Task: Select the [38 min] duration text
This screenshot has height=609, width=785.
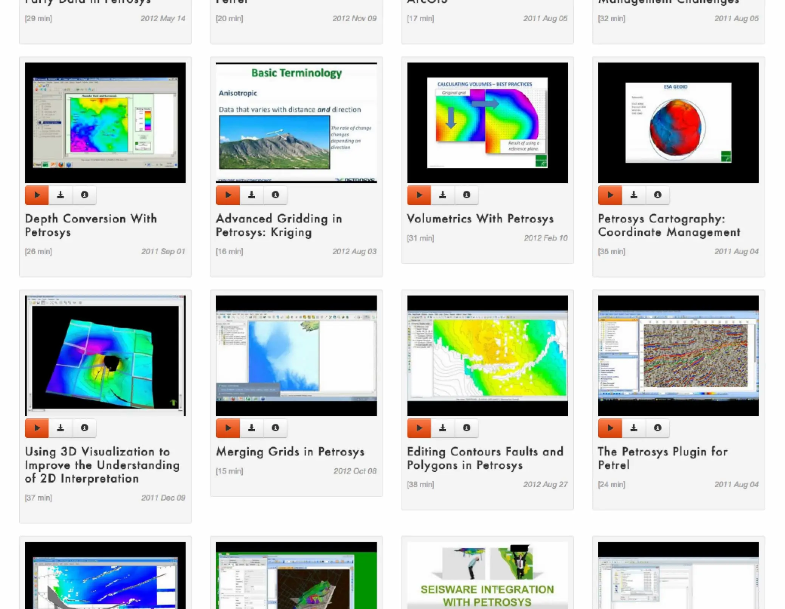Action: pyautogui.click(x=420, y=485)
